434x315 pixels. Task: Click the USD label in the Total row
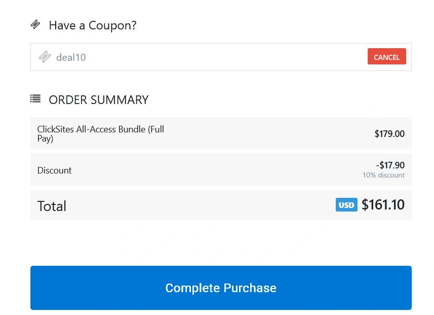point(346,205)
